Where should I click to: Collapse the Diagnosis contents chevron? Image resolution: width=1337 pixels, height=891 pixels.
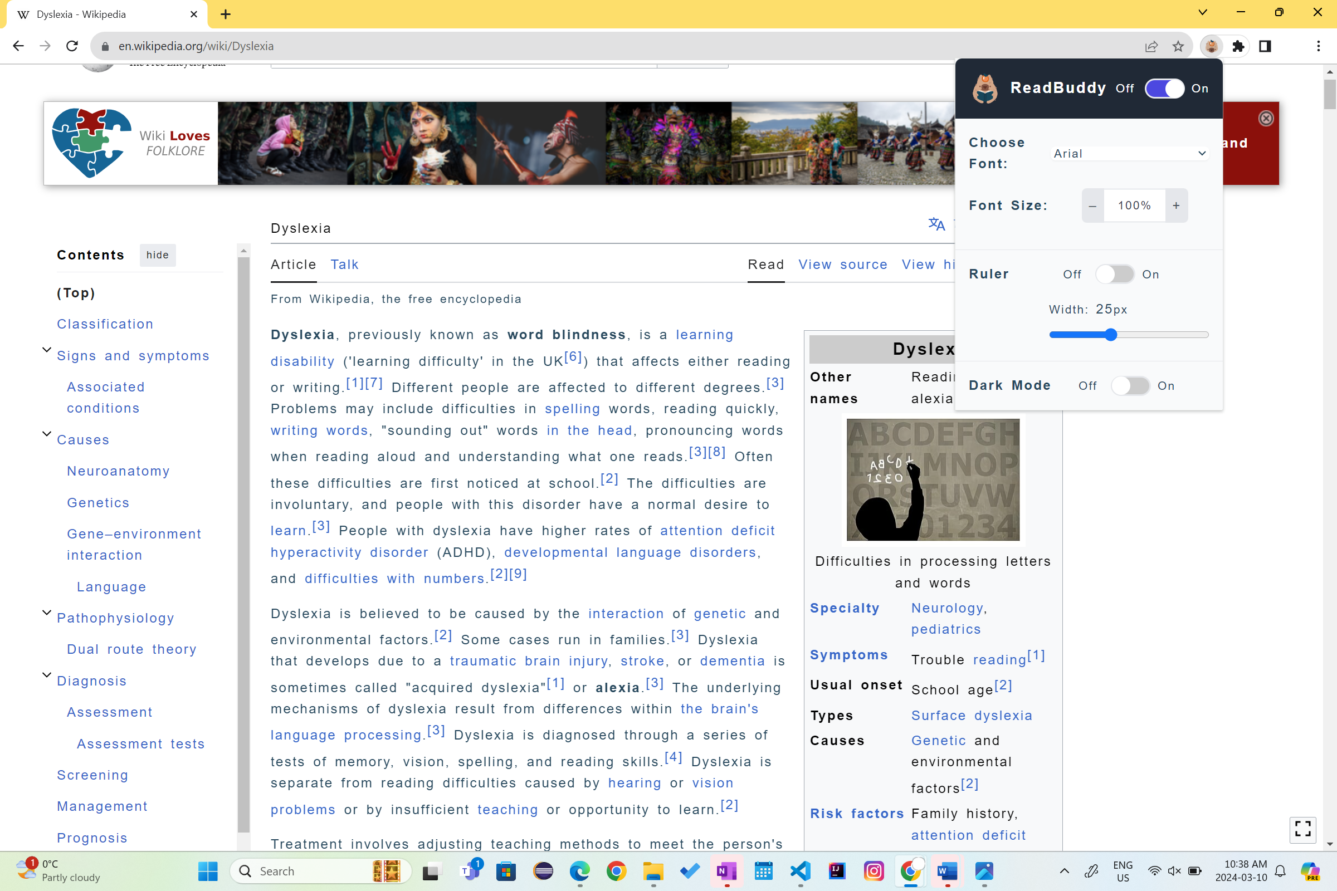(x=47, y=675)
